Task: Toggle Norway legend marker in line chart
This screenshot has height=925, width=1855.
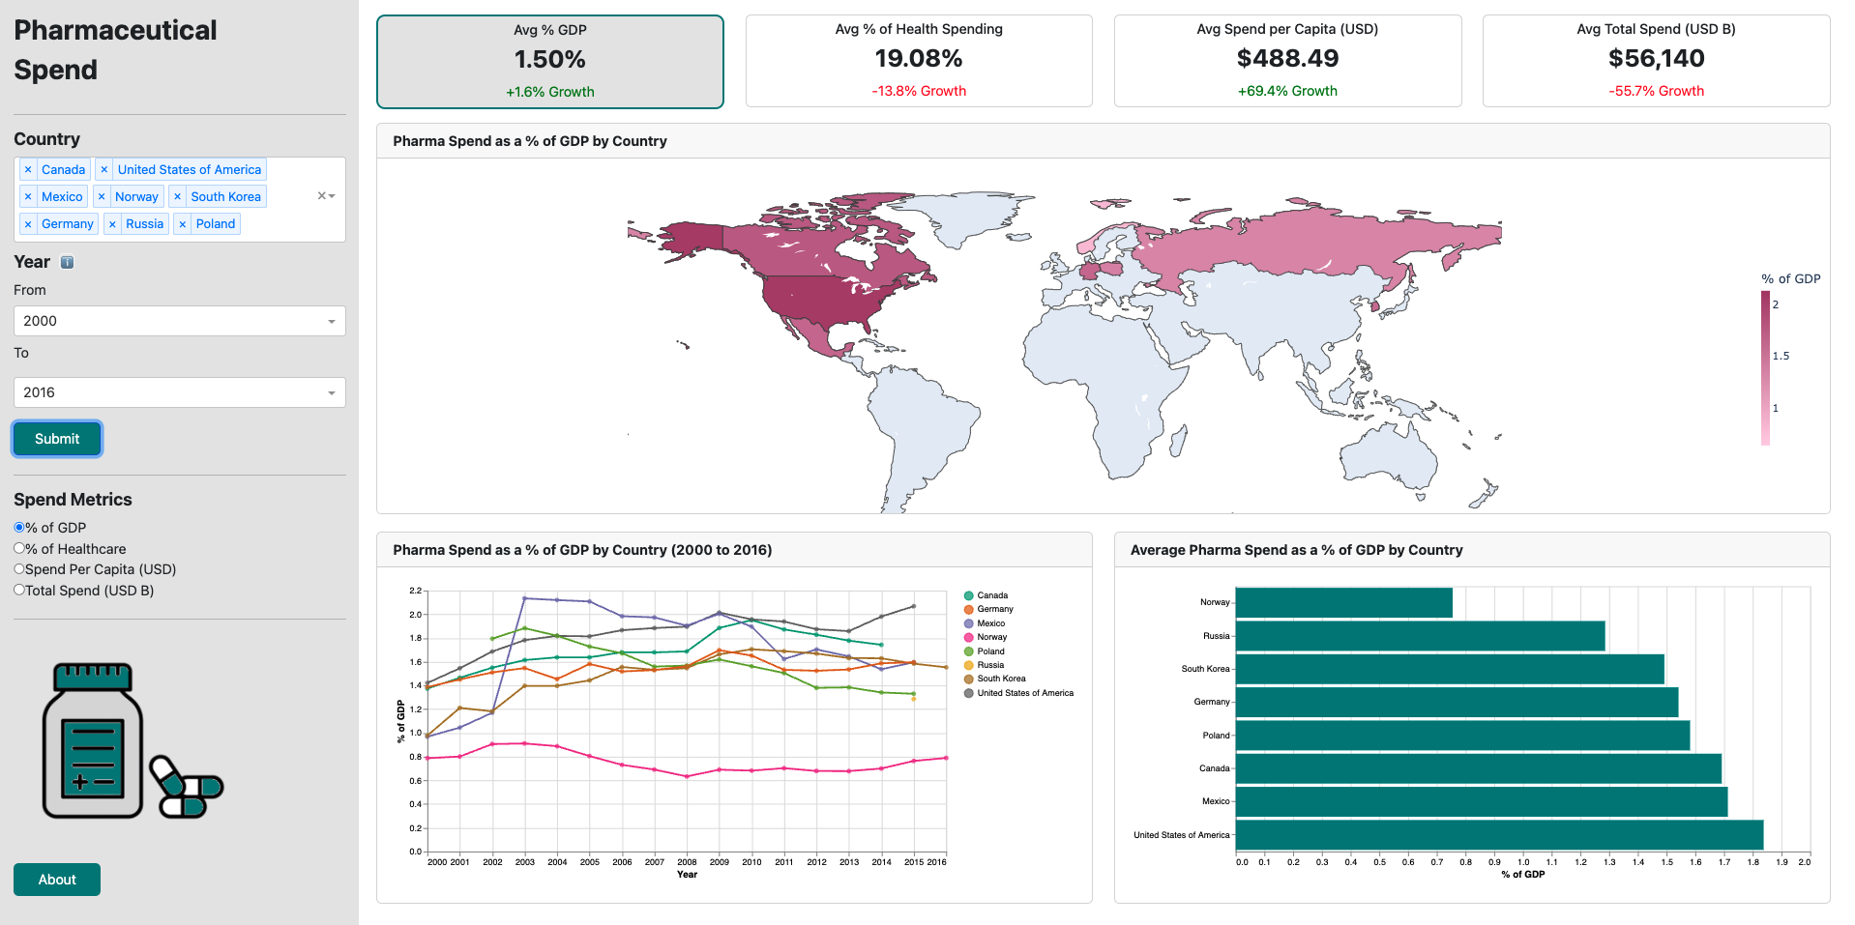Action: tap(968, 637)
